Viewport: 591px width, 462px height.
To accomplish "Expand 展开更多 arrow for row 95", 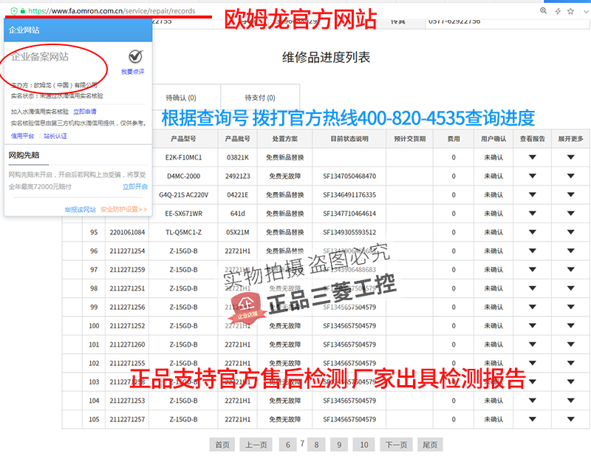I will [570, 232].
